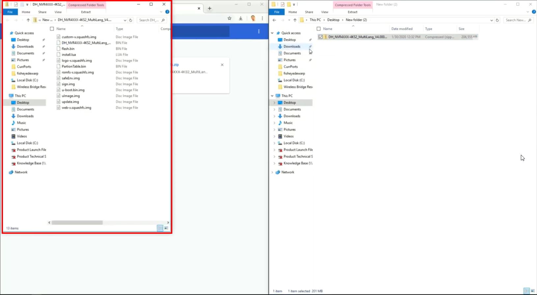
Task: Click the install.lua file icon
Action: [x=59, y=55]
